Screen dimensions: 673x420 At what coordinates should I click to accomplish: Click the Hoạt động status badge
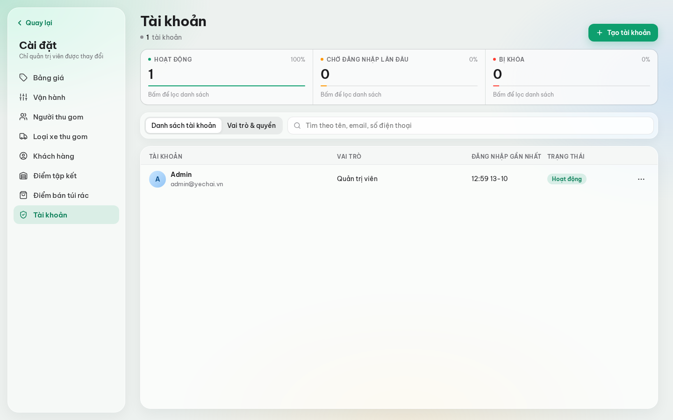point(566,179)
